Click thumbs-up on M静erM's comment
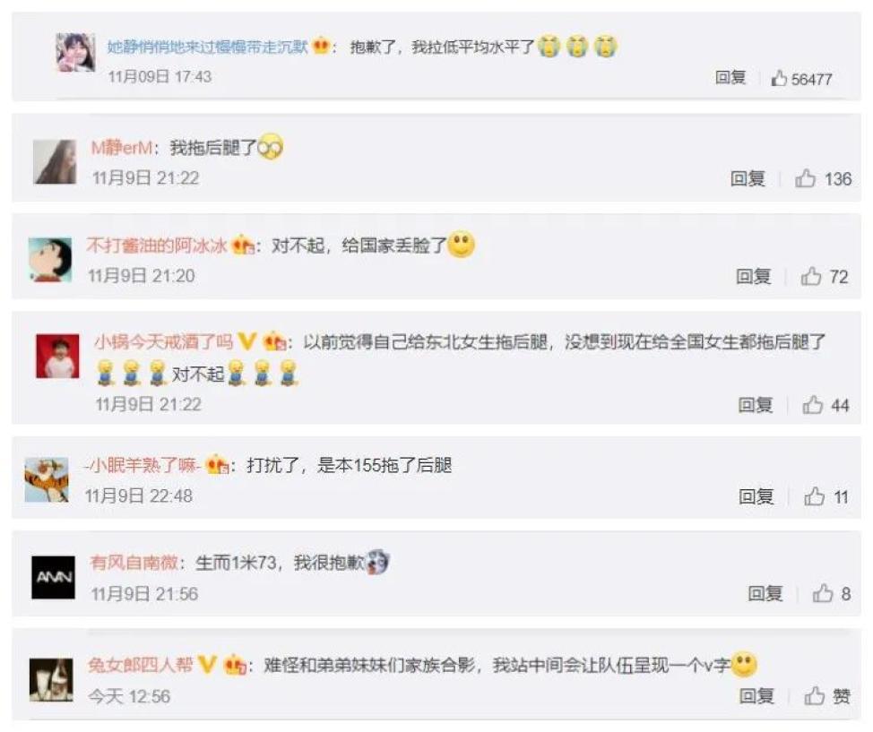 pyautogui.click(x=805, y=178)
